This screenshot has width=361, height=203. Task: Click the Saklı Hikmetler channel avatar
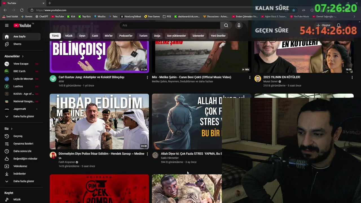(x=155, y=155)
